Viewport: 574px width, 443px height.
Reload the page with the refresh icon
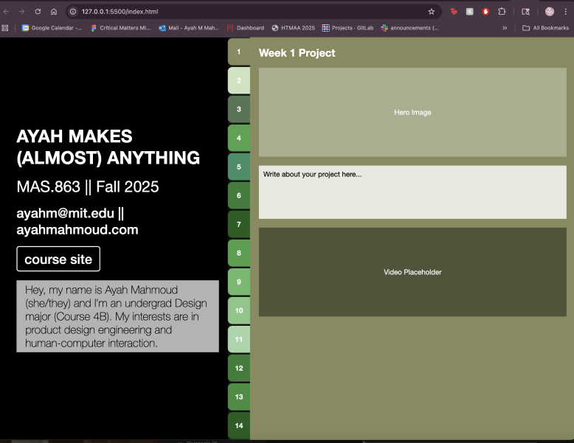(38, 12)
